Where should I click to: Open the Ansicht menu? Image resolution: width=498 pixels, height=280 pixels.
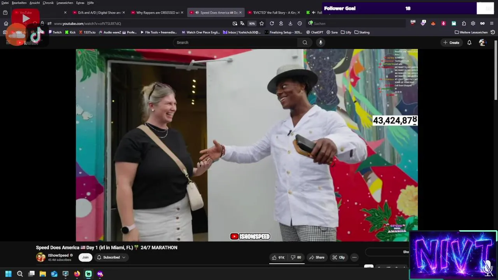pos(35,3)
